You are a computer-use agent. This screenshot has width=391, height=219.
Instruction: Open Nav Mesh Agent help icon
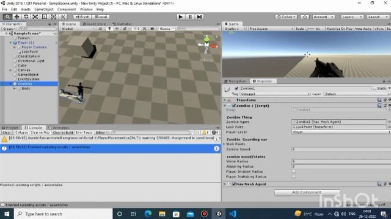pyautogui.click(x=379, y=184)
